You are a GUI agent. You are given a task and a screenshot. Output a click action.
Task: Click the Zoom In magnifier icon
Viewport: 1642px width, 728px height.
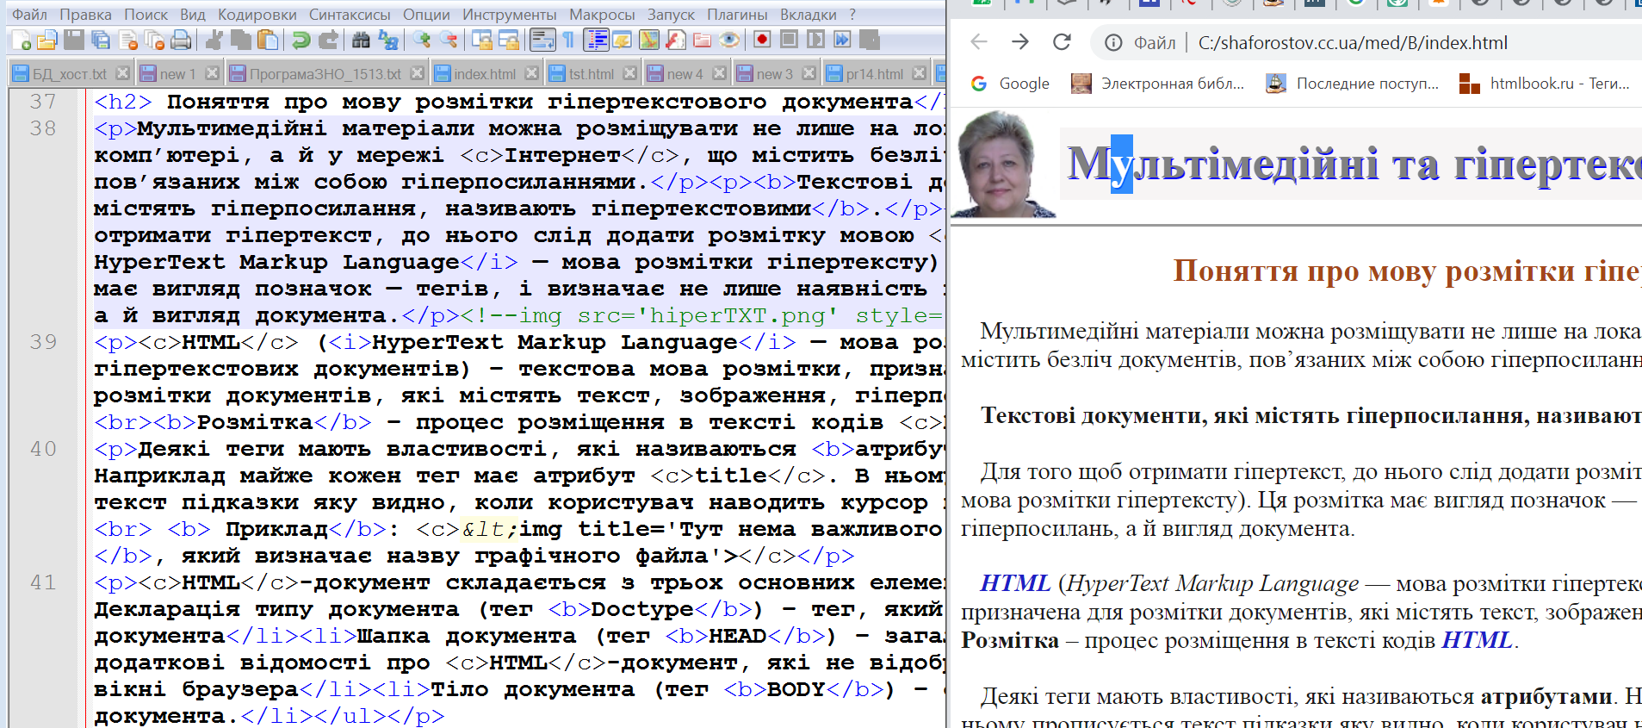421,40
